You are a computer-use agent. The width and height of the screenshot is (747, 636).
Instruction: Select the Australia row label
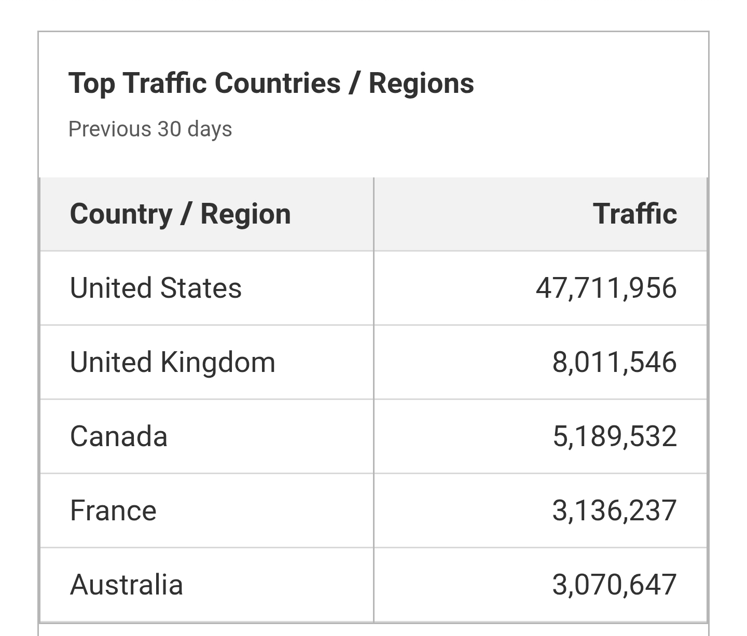pos(127,585)
